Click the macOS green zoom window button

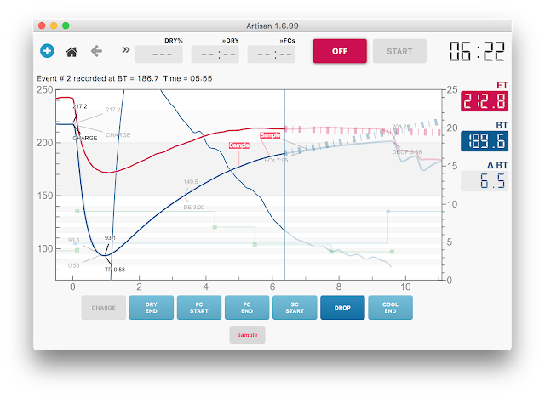pyautogui.click(x=66, y=26)
